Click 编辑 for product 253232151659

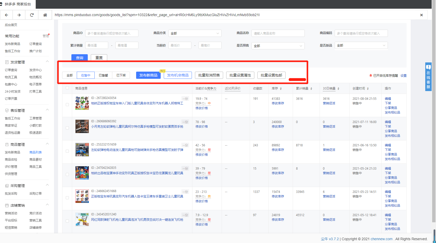[388, 145]
